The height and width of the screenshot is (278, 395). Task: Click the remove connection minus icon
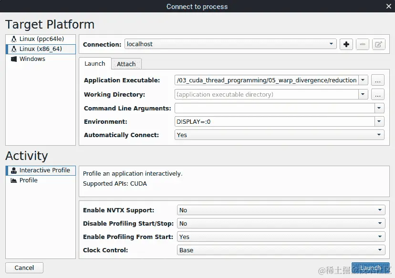coord(363,44)
